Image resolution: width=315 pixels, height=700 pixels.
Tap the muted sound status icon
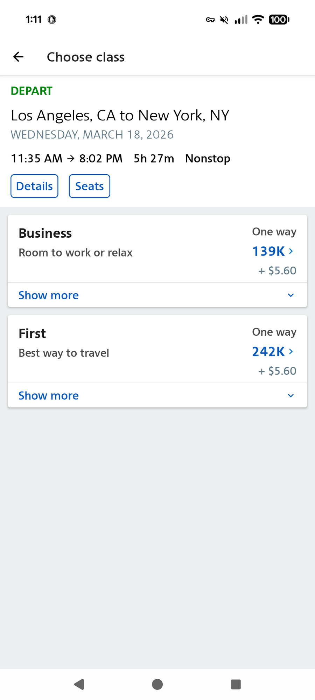[224, 20]
